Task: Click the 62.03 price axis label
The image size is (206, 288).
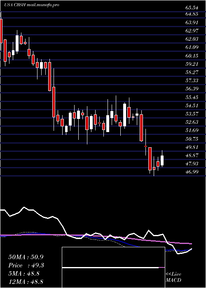Action: pyautogui.click(x=192, y=39)
